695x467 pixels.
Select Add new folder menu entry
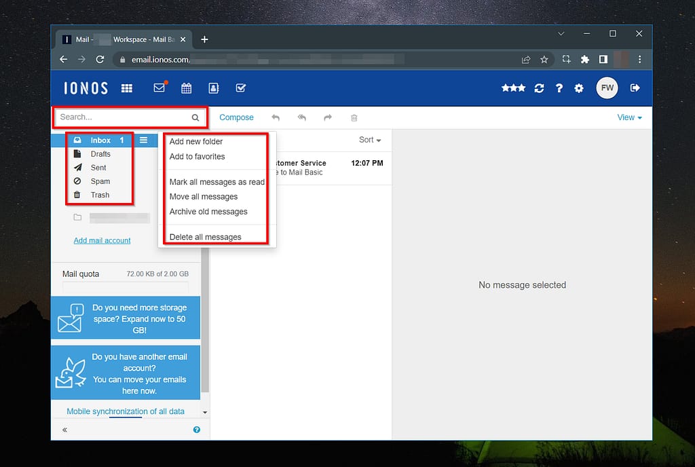tap(196, 141)
